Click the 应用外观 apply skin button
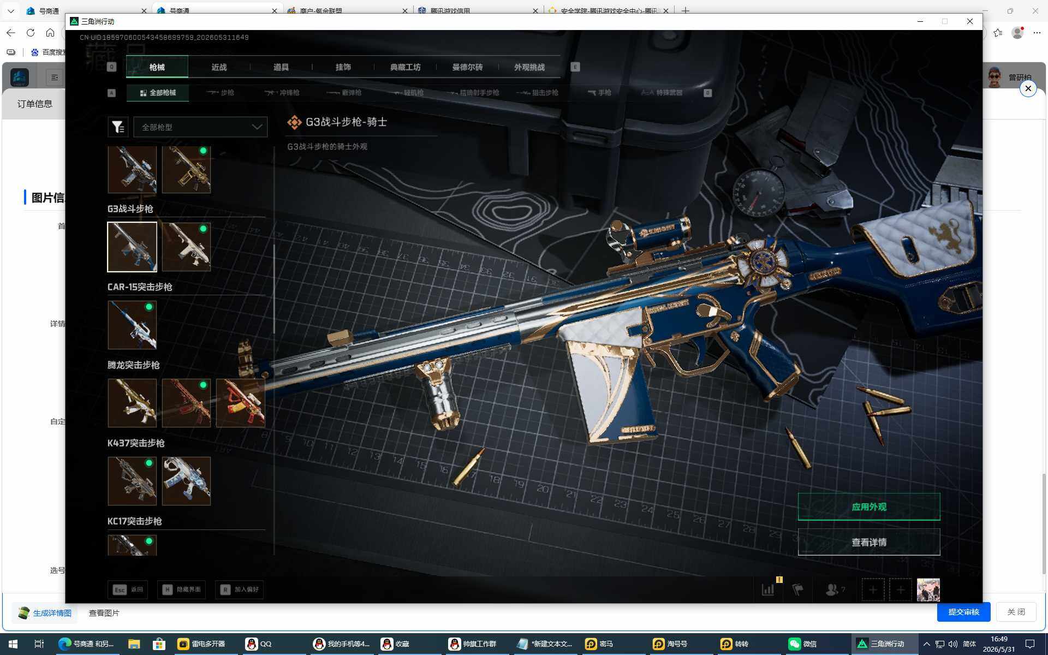Viewport: 1048px width, 655px height. tap(869, 507)
